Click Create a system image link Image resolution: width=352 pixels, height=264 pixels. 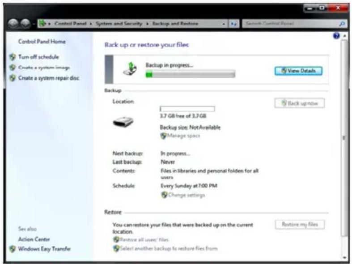[x=44, y=68]
